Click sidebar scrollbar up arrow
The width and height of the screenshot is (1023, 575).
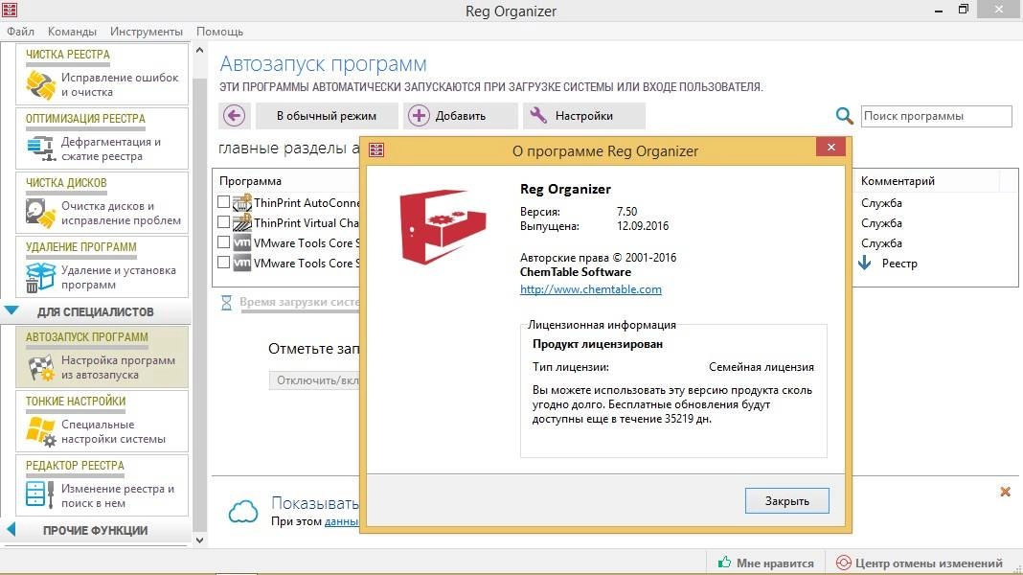199,50
